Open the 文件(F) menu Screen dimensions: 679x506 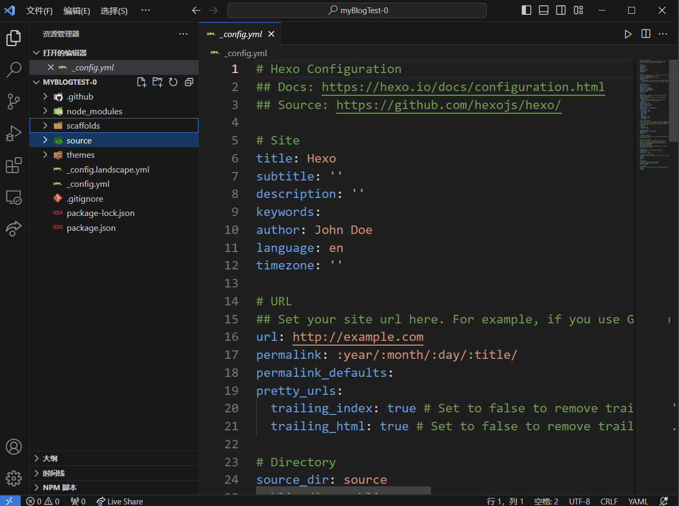[39, 11]
